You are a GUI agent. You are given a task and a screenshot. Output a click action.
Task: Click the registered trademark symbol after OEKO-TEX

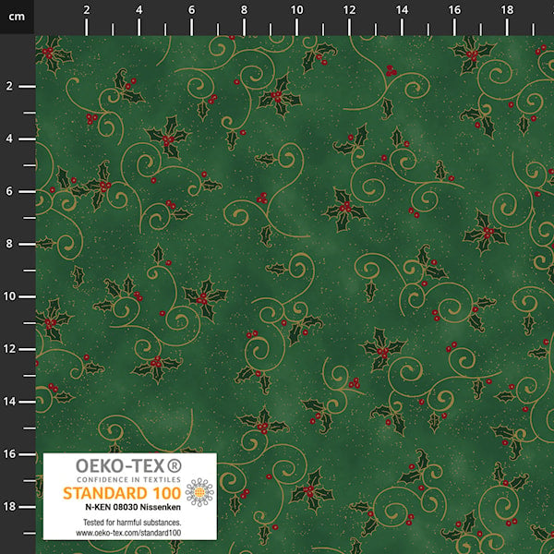pos(174,464)
